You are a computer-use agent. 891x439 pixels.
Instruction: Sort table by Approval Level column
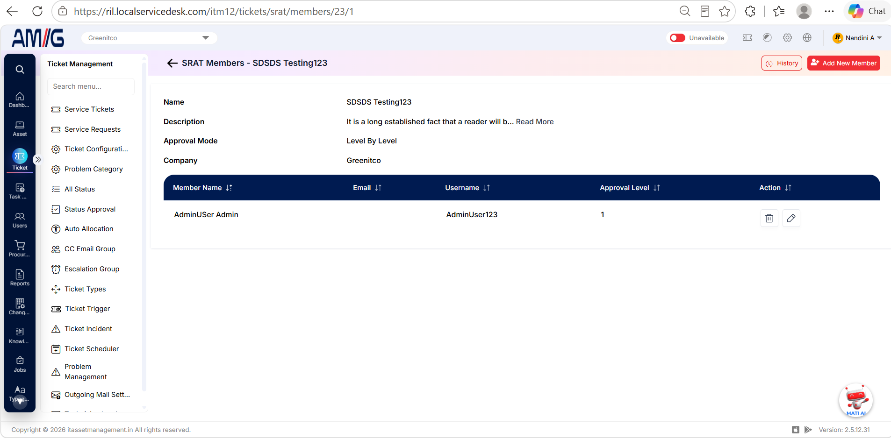click(x=657, y=188)
